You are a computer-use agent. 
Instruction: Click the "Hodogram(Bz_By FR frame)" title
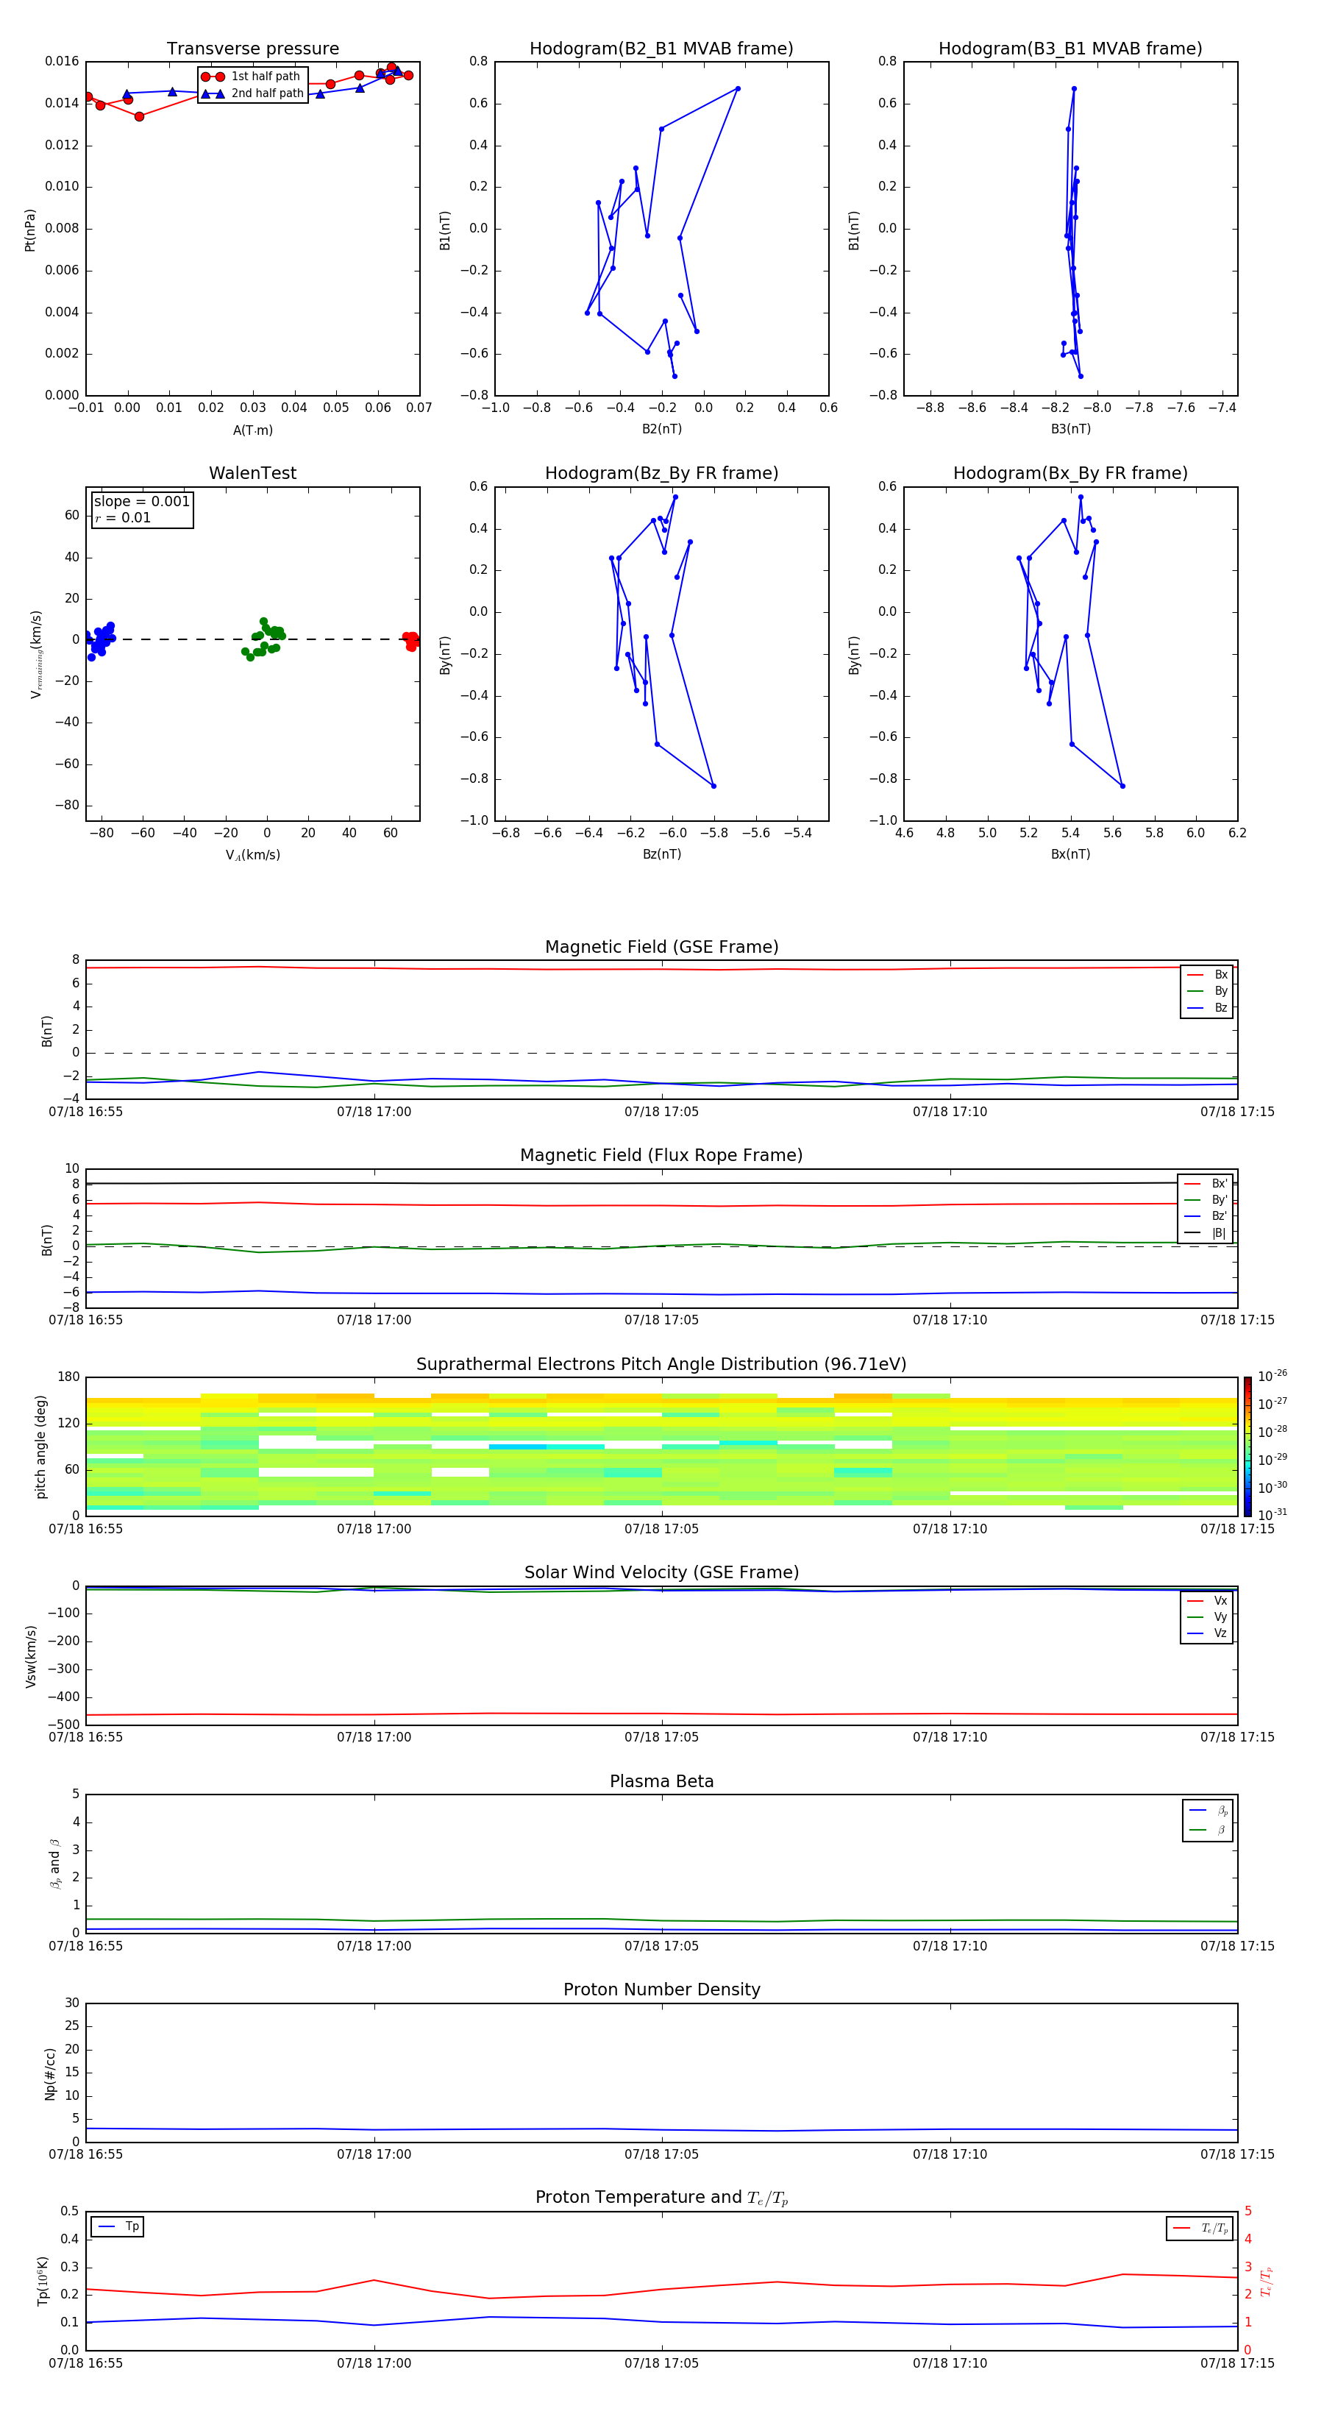[661, 473]
